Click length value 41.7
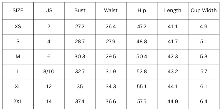 coord(173,42)
